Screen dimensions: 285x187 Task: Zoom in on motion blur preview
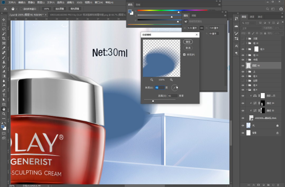171,80
